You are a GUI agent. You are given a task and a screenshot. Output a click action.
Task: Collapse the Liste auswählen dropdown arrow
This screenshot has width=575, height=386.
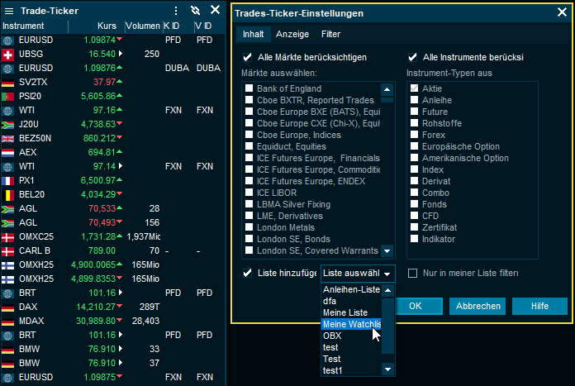pos(388,273)
